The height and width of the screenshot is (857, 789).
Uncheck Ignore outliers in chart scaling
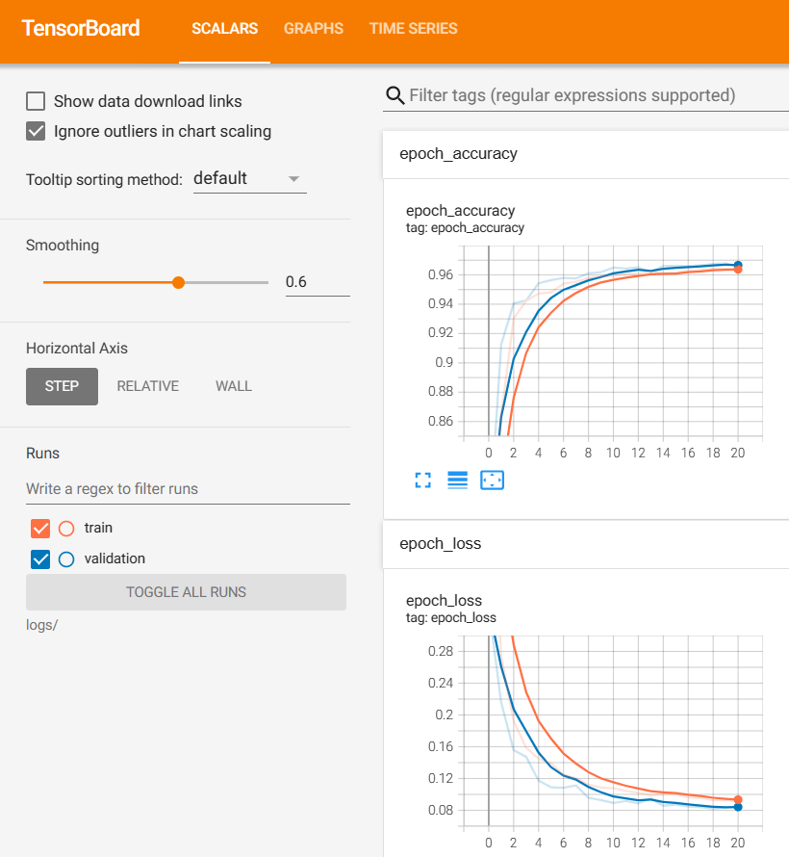pos(36,131)
